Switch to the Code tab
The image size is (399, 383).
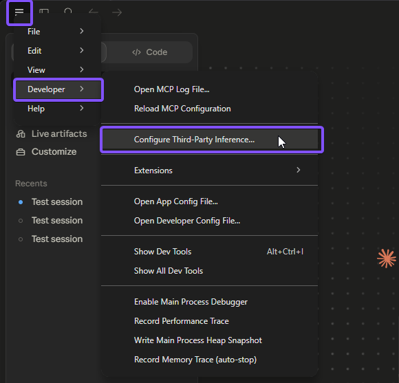click(150, 52)
